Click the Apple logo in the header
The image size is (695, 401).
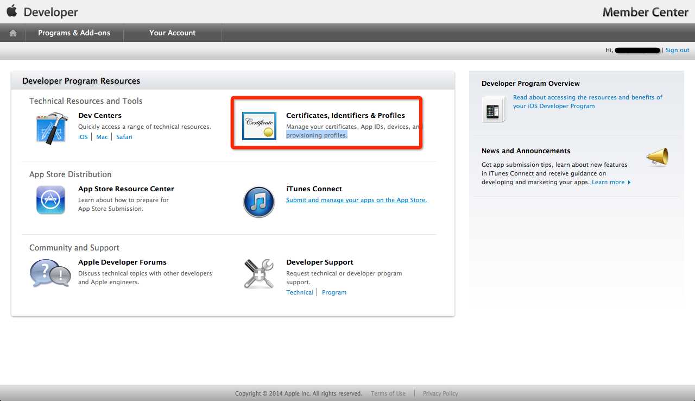12,11
